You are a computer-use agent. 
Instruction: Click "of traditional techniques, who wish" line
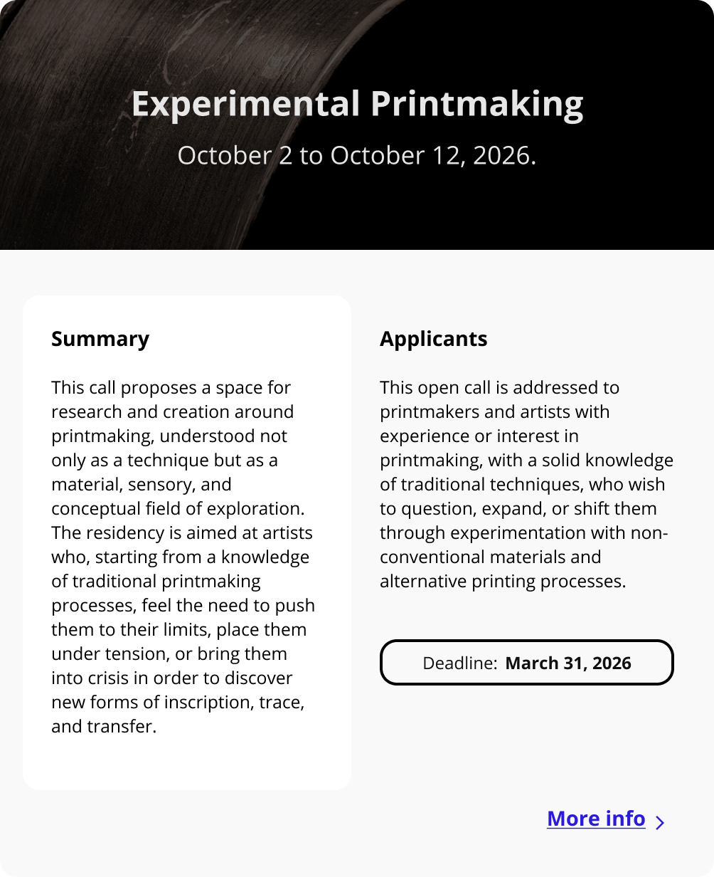[x=522, y=485]
